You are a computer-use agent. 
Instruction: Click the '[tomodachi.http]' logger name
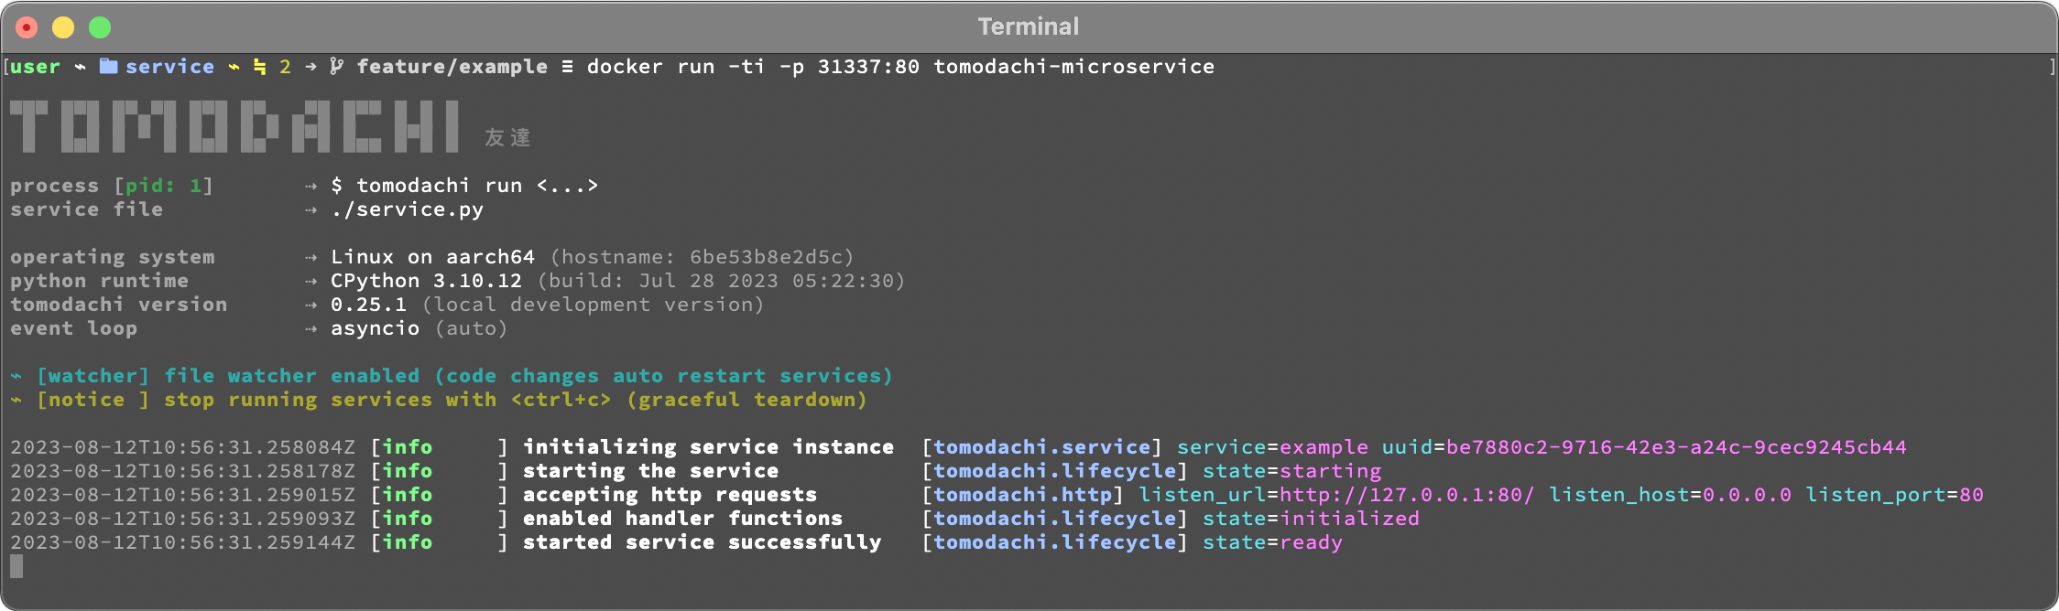1022,495
